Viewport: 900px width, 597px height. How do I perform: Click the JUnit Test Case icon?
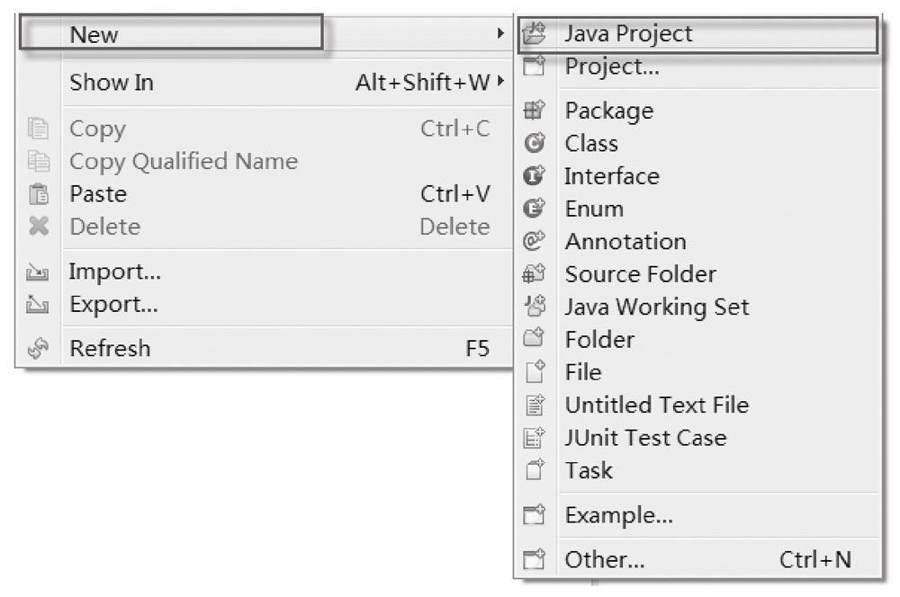(535, 437)
